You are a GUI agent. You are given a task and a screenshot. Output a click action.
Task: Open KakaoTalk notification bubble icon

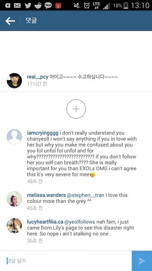pyautogui.click(x=48, y=5)
